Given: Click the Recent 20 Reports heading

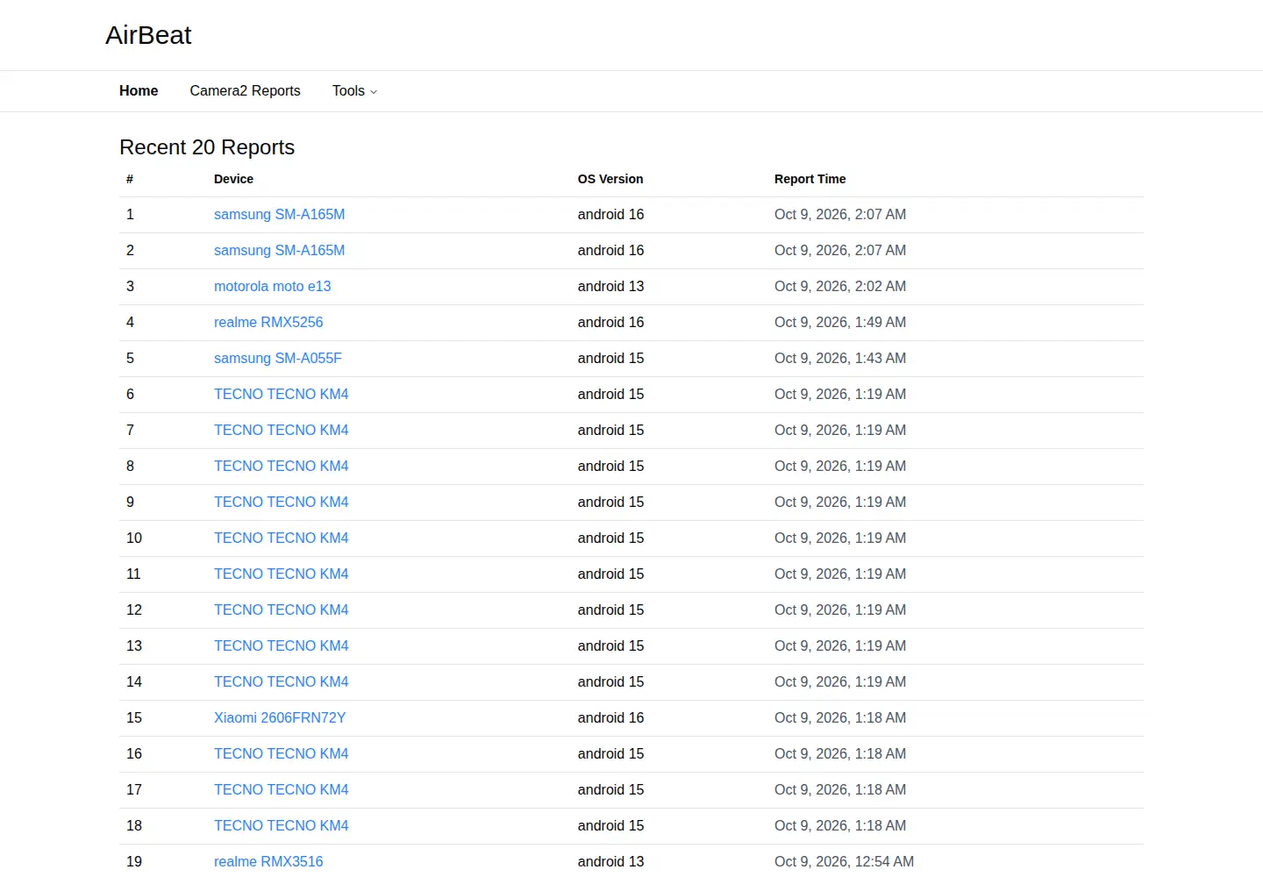Looking at the screenshot, I should coord(207,147).
